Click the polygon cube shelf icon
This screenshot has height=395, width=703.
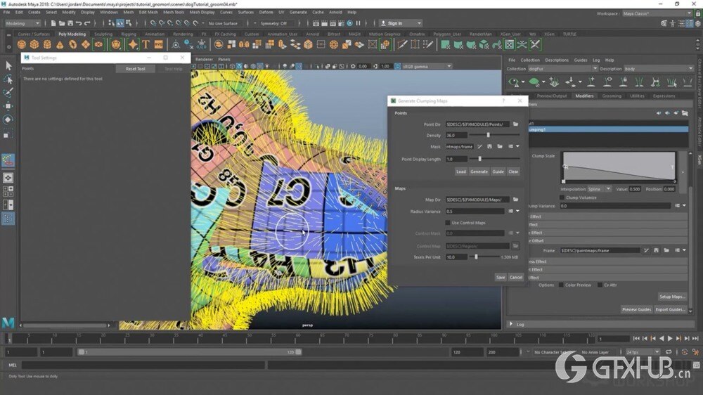34,44
